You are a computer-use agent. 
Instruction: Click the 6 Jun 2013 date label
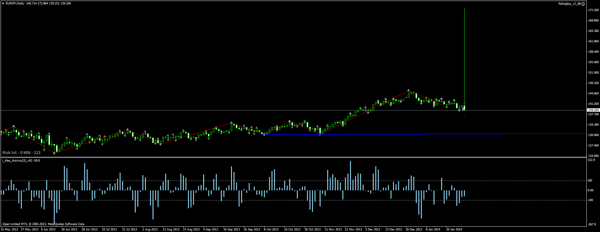pos(48,229)
